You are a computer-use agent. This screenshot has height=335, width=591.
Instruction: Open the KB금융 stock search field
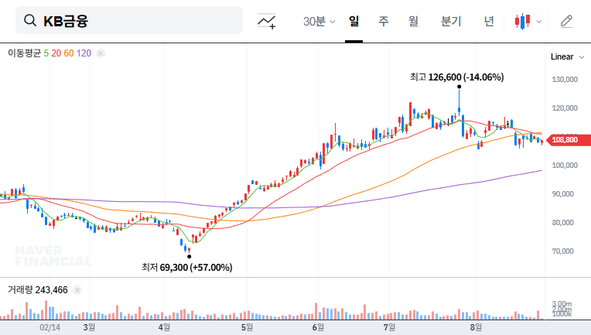click(129, 20)
